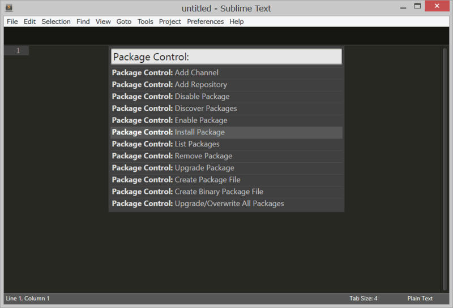The height and width of the screenshot is (308, 453).
Task: Open the Project menu
Action: click(170, 21)
